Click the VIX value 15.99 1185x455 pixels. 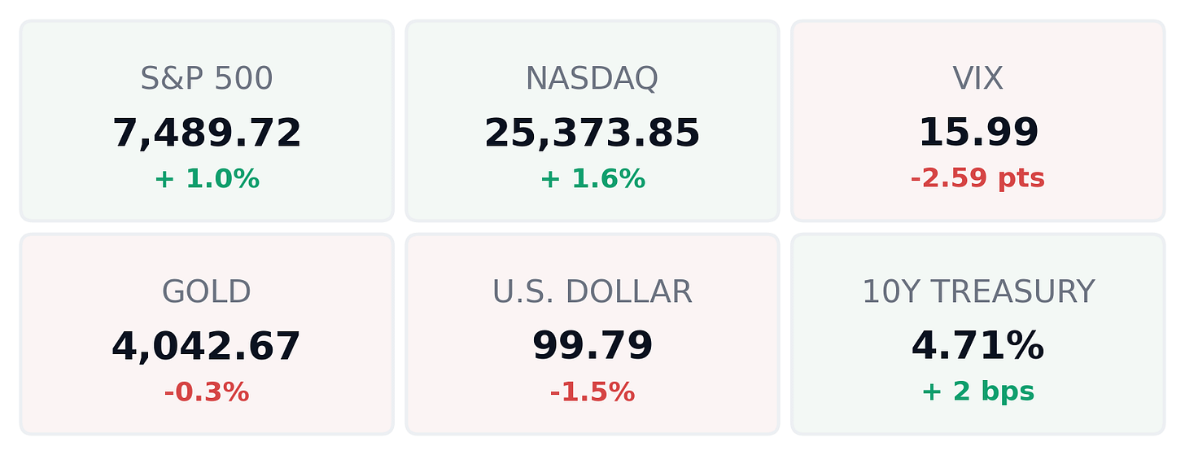tap(978, 133)
